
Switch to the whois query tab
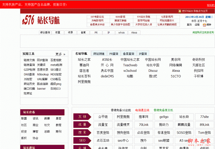click(121, 33)
